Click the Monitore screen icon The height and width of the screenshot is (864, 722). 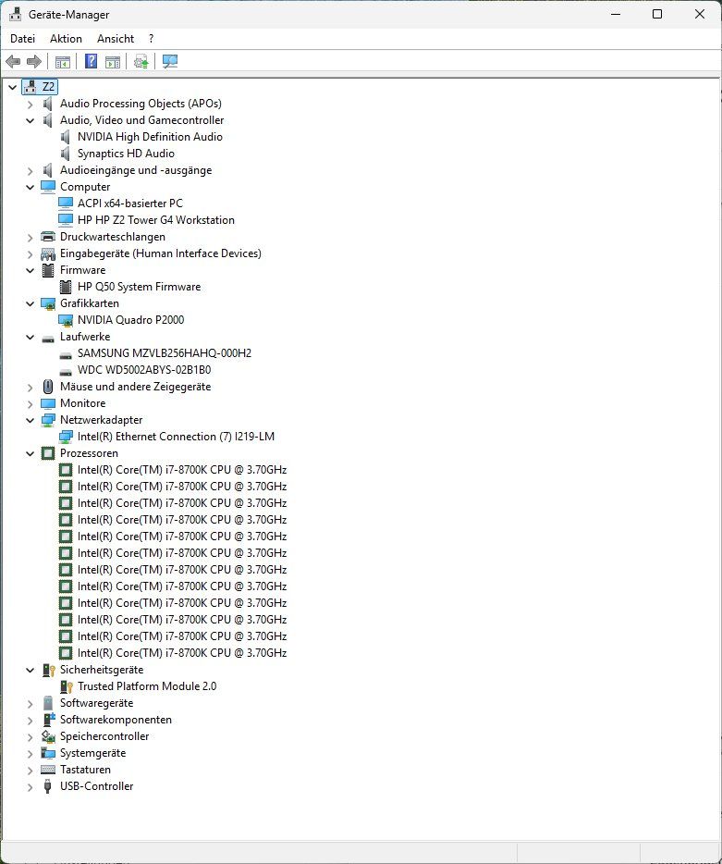coord(48,403)
